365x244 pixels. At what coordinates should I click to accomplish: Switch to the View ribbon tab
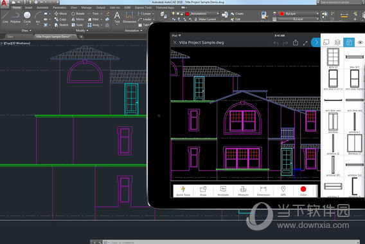74,8
